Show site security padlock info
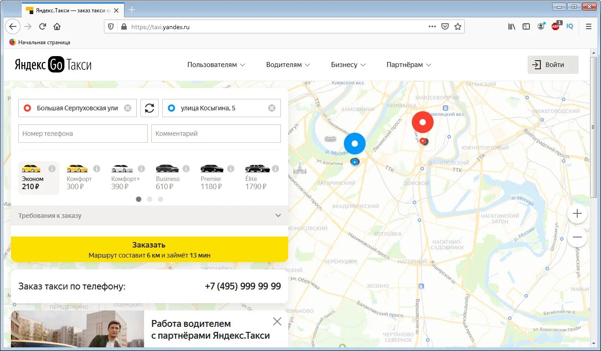 pyautogui.click(x=123, y=27)
